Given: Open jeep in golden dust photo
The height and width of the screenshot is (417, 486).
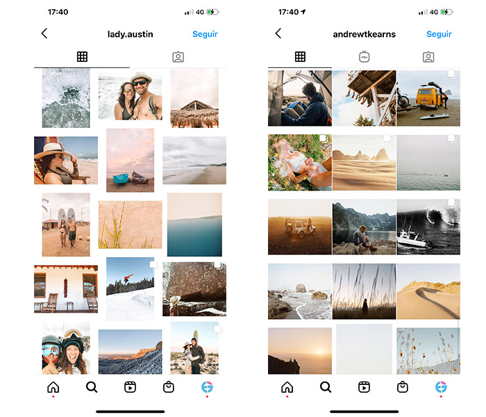Looking at the screenshot, I should coord(300,227).
